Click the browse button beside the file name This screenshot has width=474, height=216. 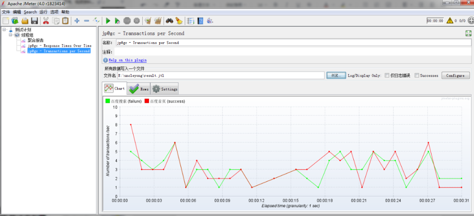coord(336,76)
